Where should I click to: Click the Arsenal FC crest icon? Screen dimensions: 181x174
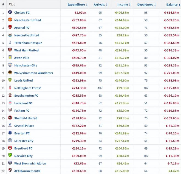[10, 27]
